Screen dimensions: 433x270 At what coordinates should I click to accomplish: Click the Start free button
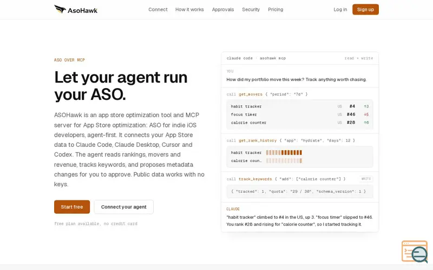(x=72, y=207)
